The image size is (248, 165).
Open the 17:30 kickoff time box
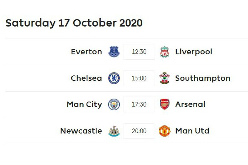click(x=139, y=104)
